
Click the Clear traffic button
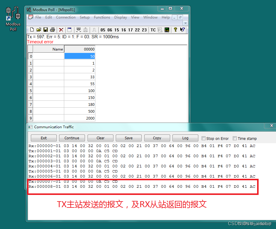[100, 138]
